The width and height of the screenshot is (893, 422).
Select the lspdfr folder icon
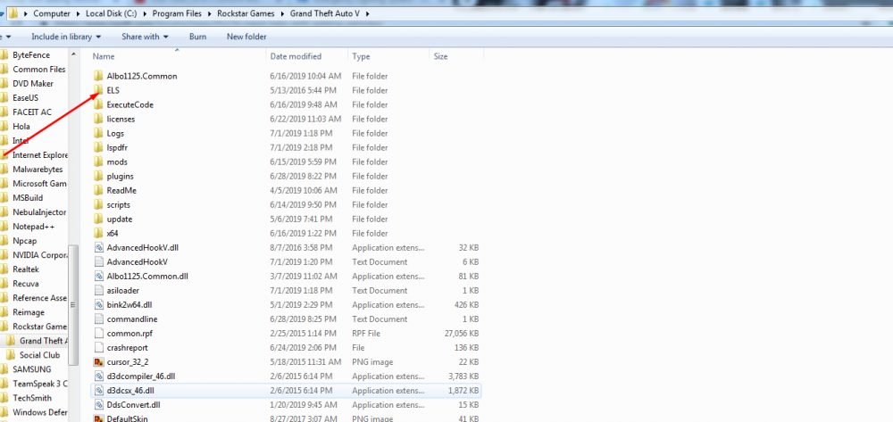pos(98,147)
